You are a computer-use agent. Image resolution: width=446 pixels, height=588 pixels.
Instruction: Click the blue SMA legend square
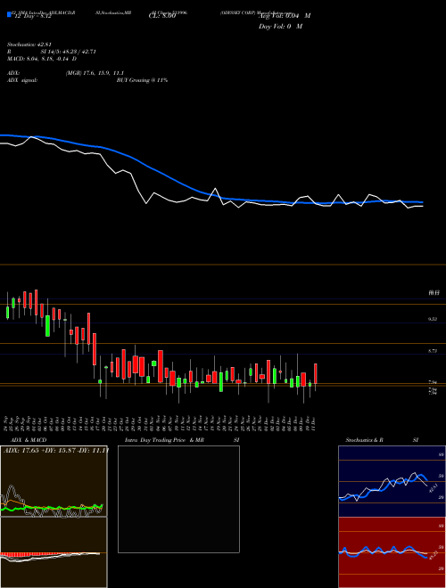pos(9,14)
